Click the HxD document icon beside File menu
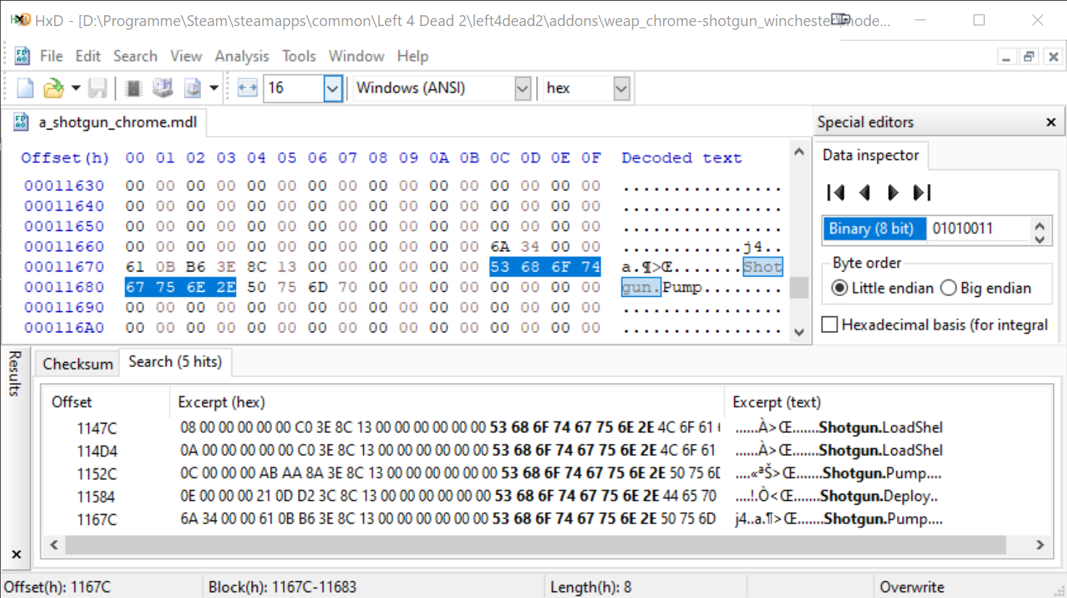The image size is (1067, 598). (x=22, y=56)
